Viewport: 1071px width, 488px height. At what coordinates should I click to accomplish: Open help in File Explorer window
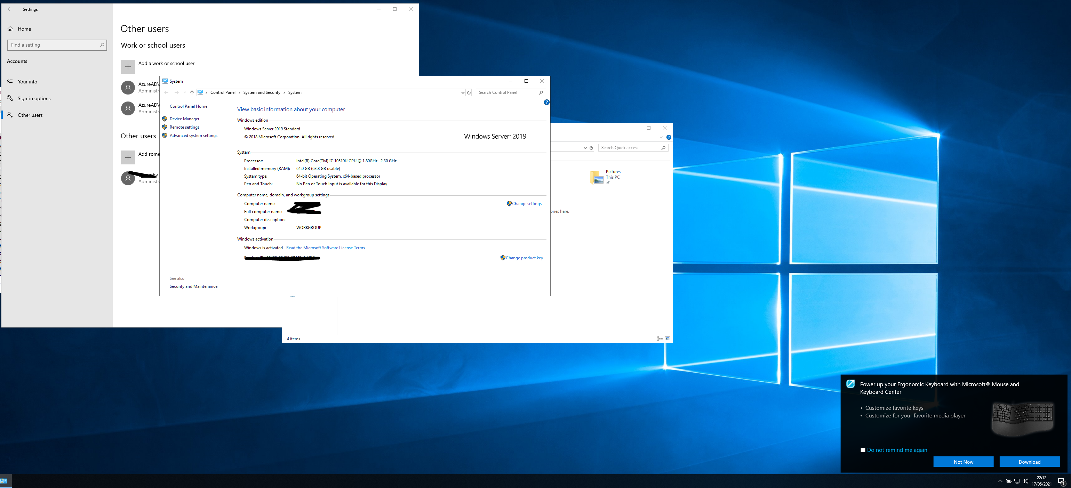669,138
